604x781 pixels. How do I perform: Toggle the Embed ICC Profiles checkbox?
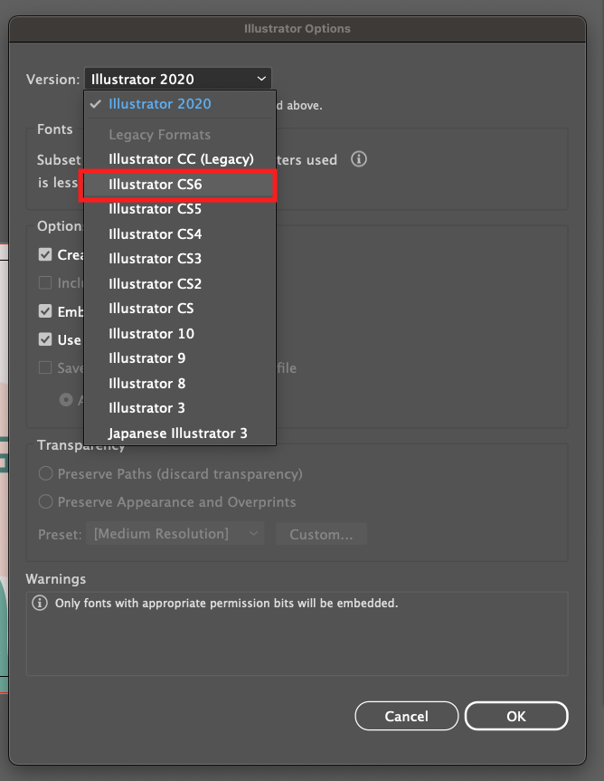point(45,311)
